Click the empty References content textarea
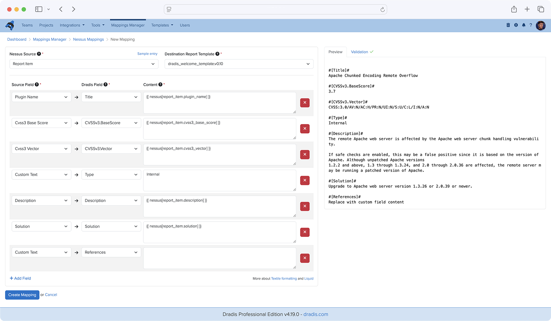This screenshot has width=551, height=321. 220,258
